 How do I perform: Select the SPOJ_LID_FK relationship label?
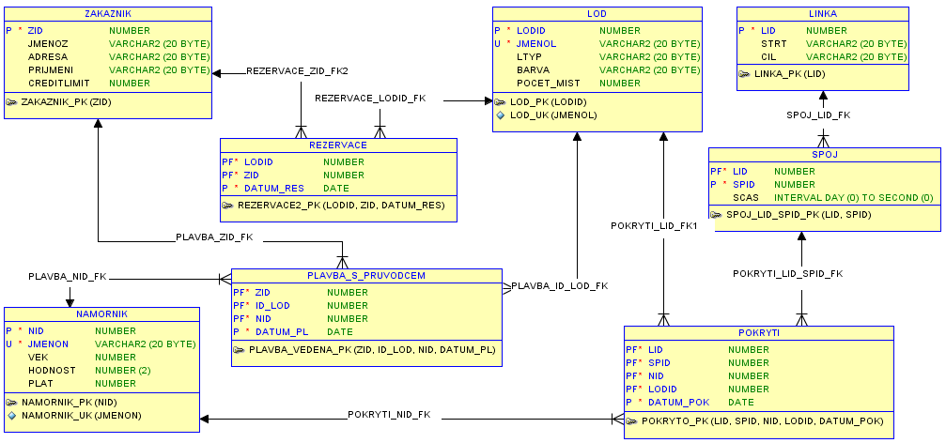coord(817,115)
